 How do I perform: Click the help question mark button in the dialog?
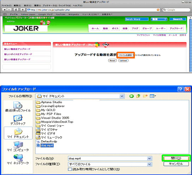[x=181, y=89]
